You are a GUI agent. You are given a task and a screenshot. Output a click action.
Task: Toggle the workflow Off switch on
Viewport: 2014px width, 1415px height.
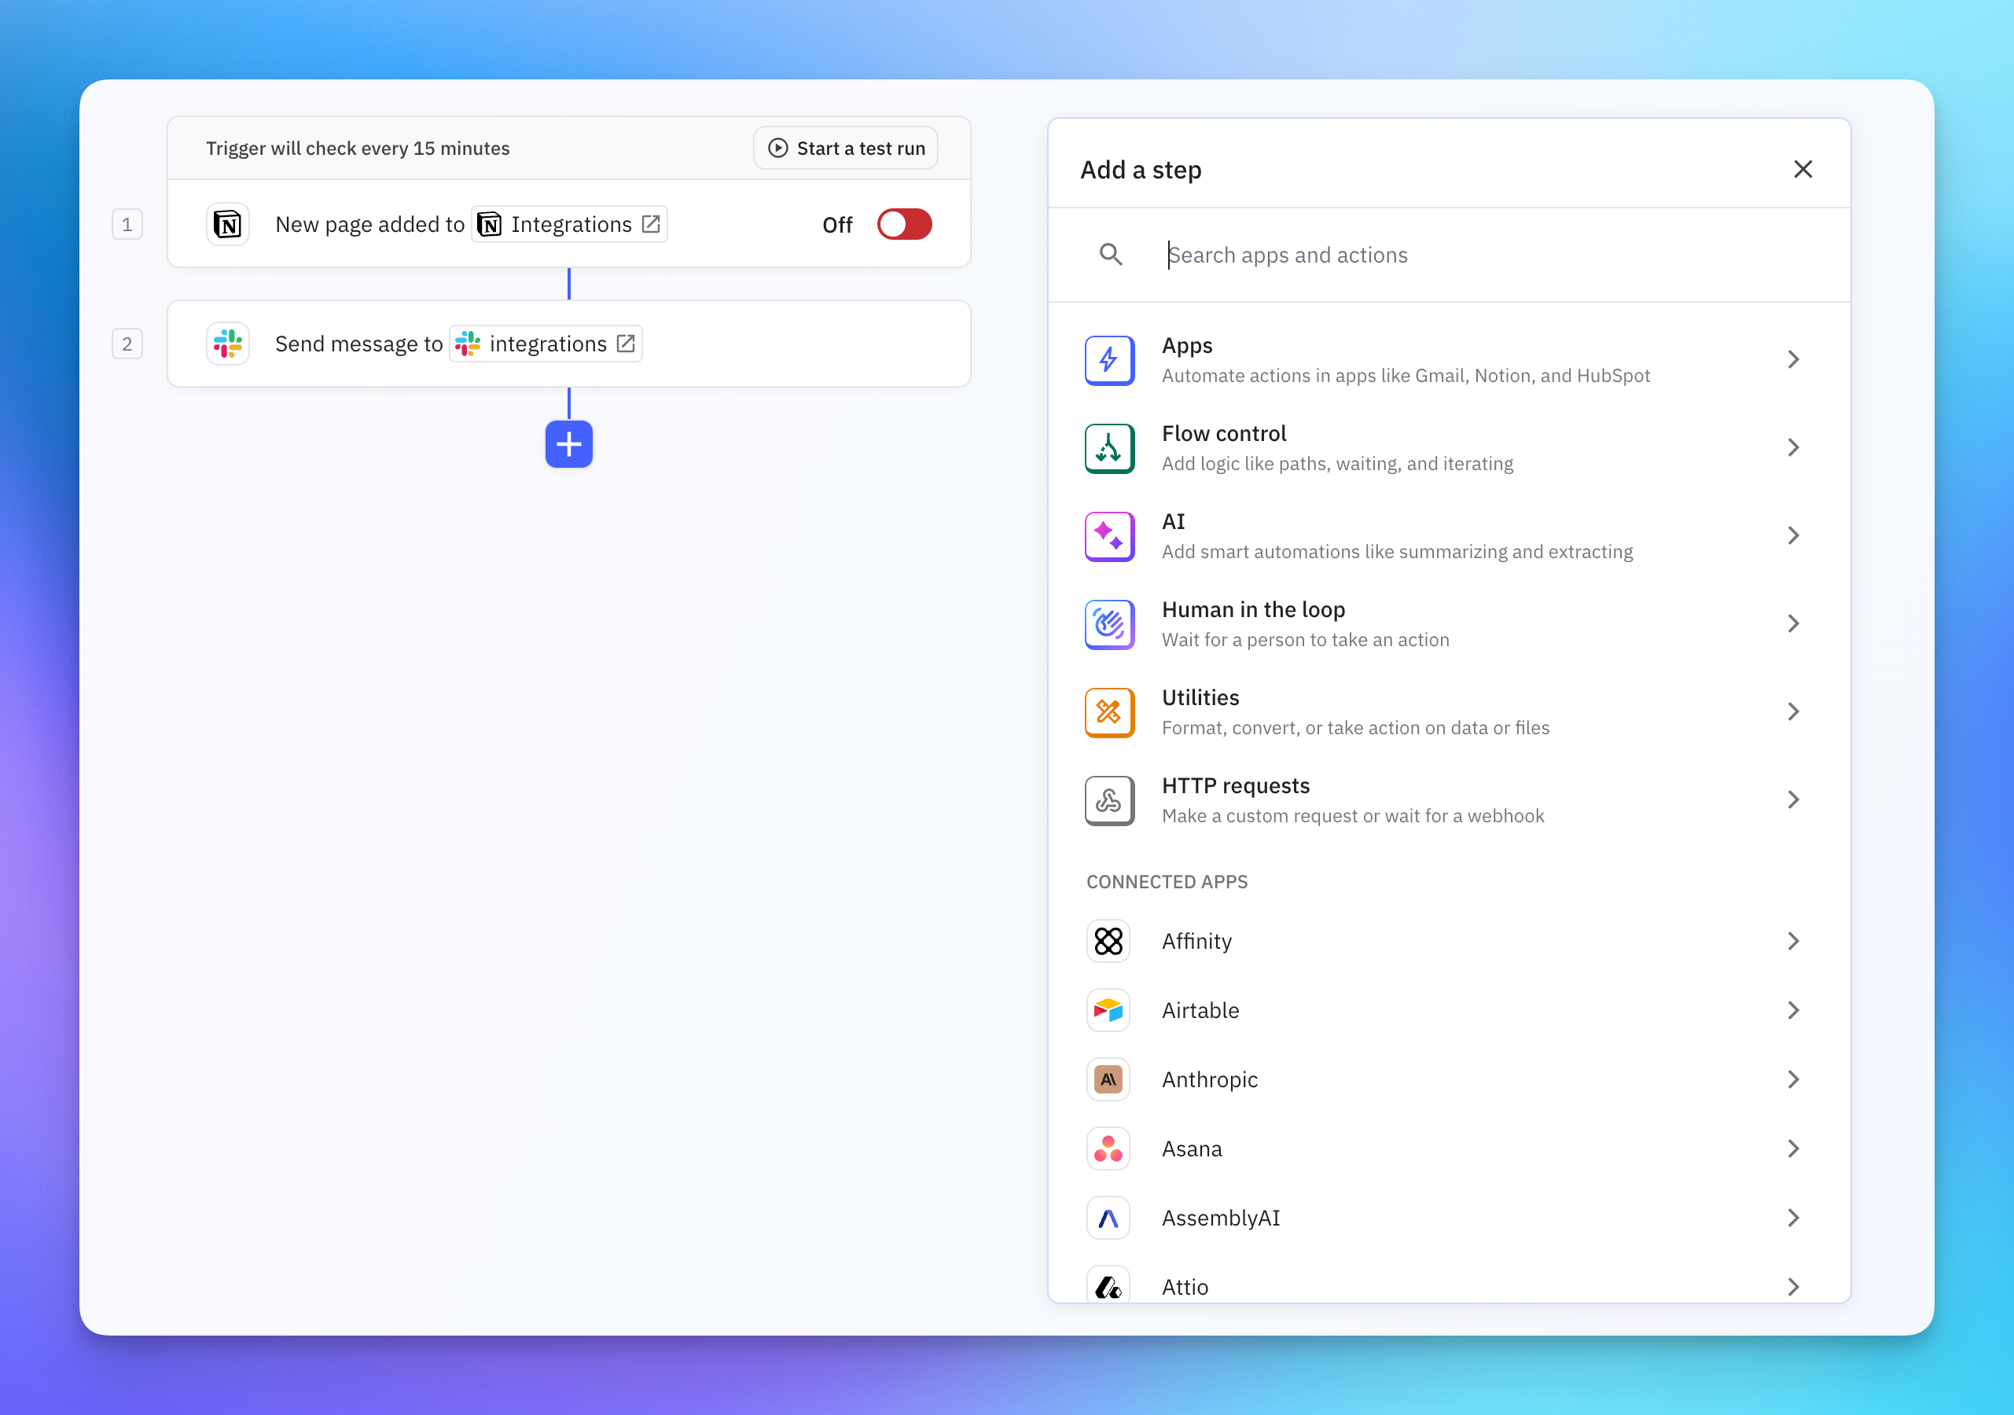coord(903,225)
